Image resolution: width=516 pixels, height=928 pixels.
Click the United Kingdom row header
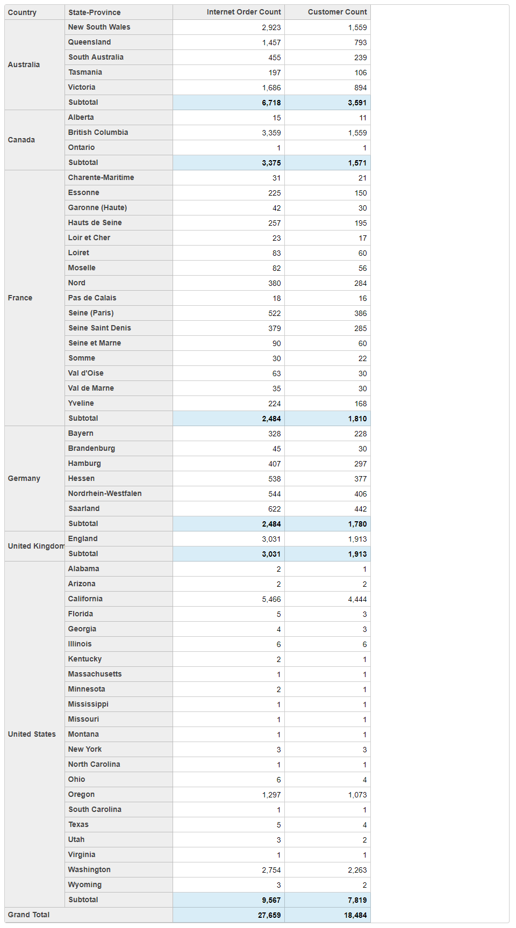tap(35, 546)
